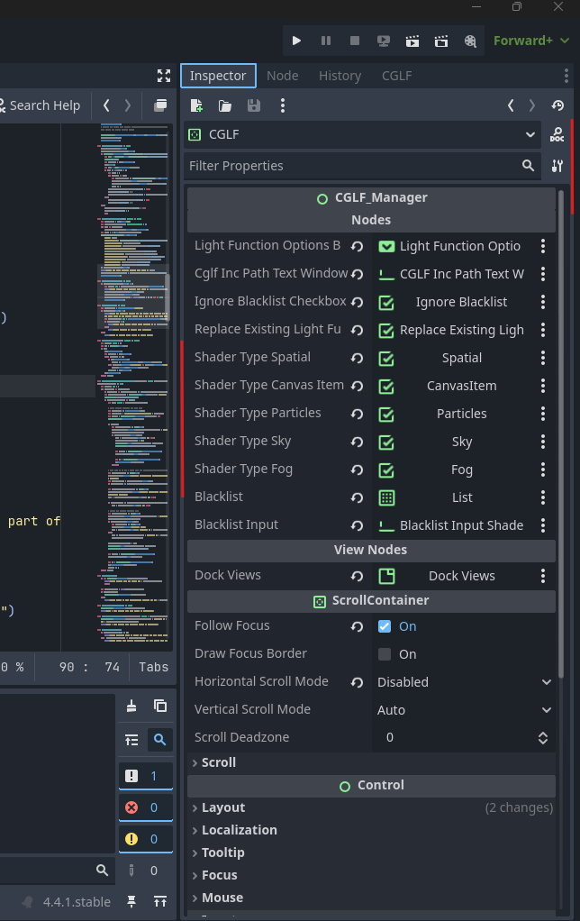This screenshot has width=580, height=921.
Task: Open documentation for the CGLF node
Action: coord(557,135)
